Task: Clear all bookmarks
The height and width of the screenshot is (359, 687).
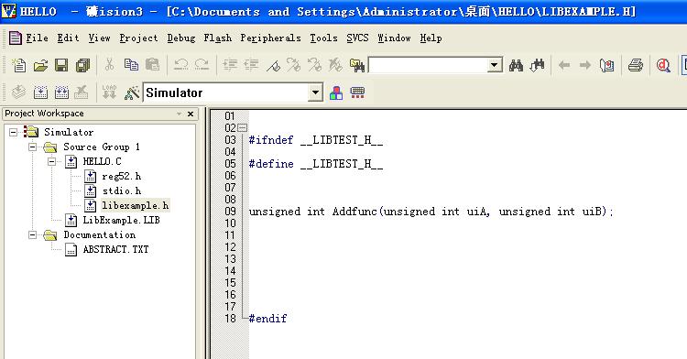Action: 335,65
